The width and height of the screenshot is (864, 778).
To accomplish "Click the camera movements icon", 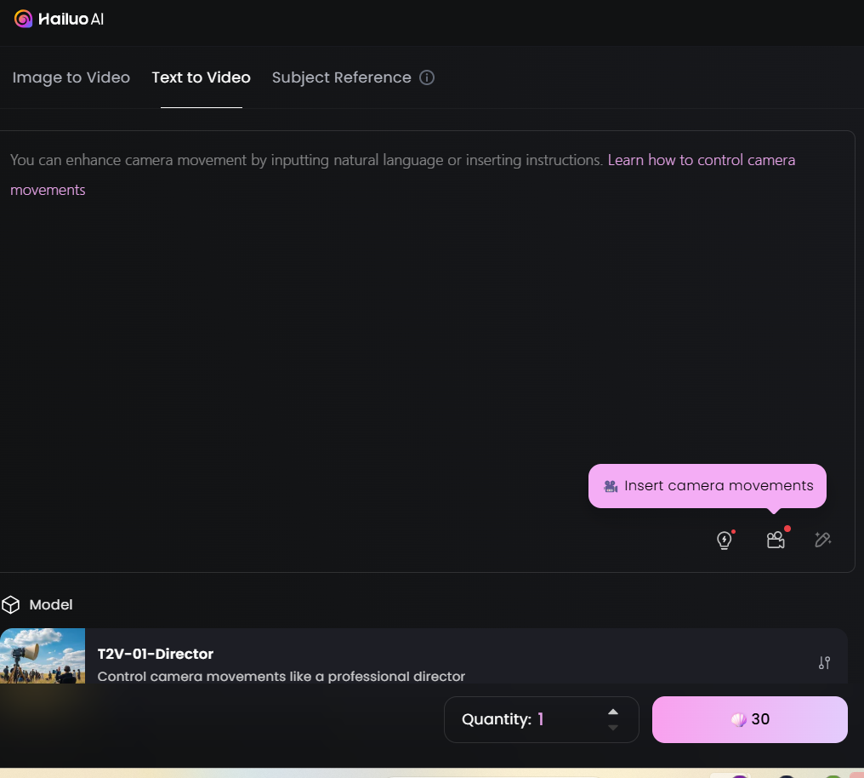I will [776, 540].
